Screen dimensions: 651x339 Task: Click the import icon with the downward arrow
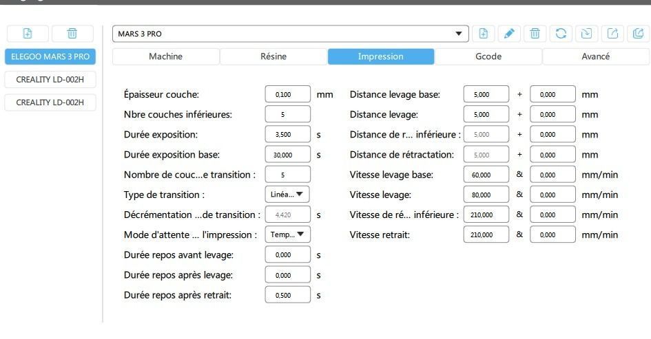point(585,33)
